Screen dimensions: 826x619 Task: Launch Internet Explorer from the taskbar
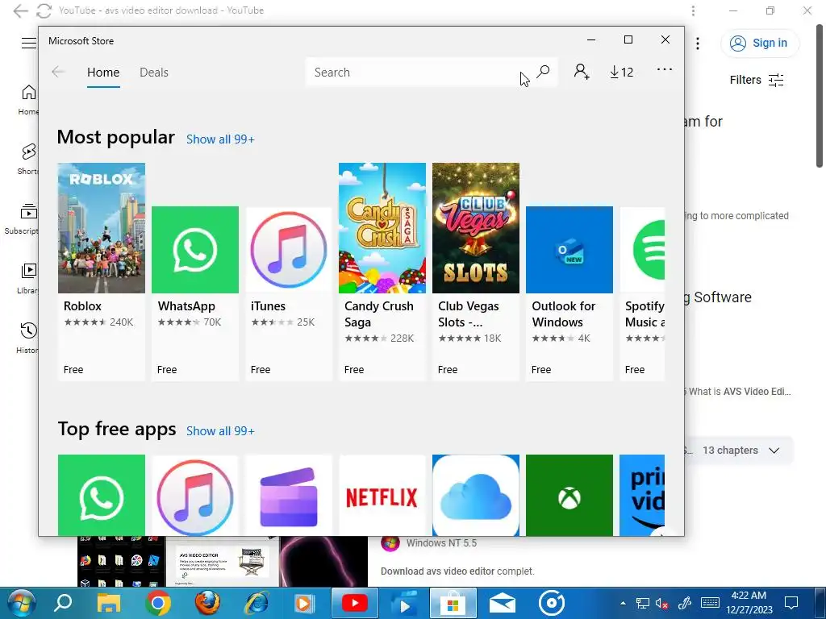click(x=257, y=603)
